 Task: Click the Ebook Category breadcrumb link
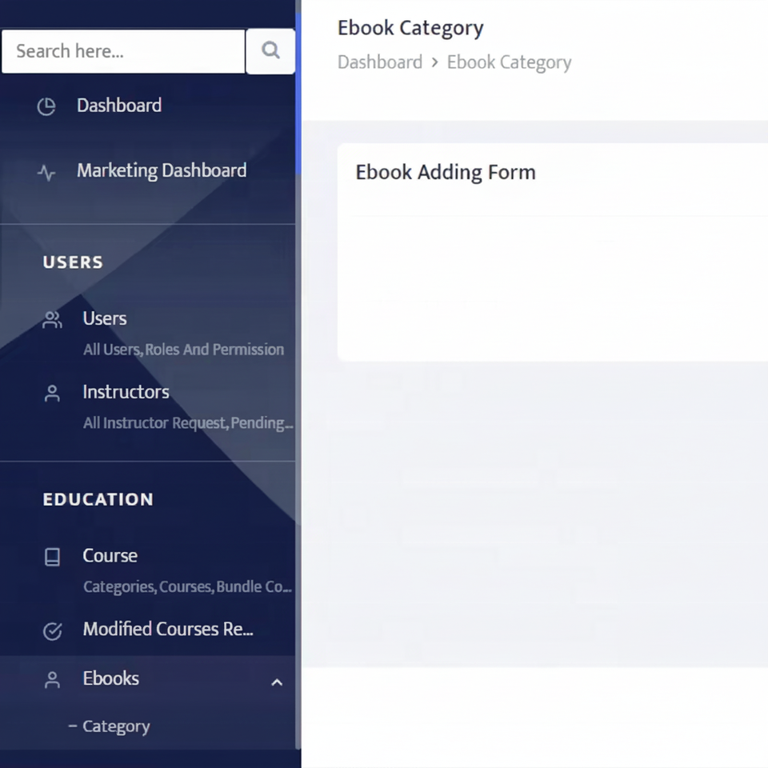[x=509, y=62]
